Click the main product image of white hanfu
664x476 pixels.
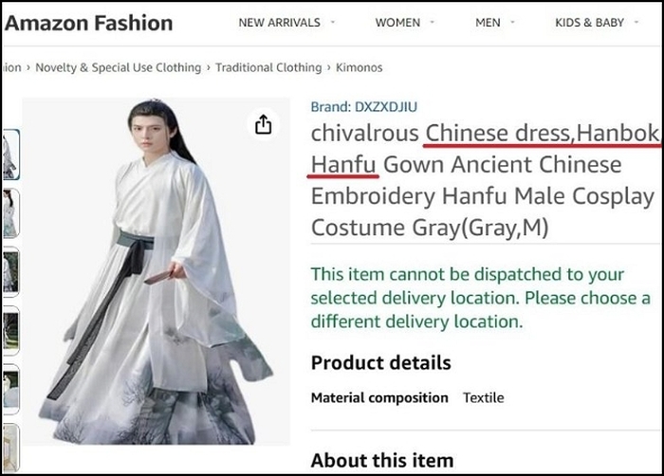pos(156,271)
